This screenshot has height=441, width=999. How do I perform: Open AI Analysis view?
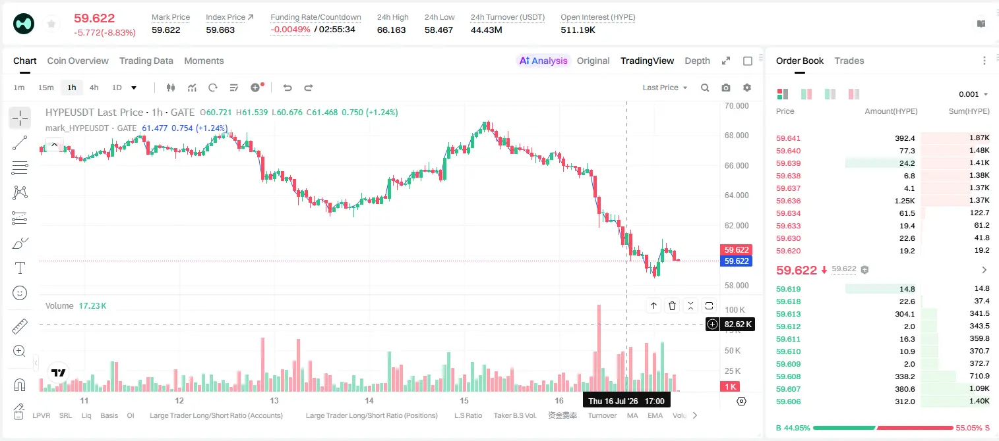543,61
